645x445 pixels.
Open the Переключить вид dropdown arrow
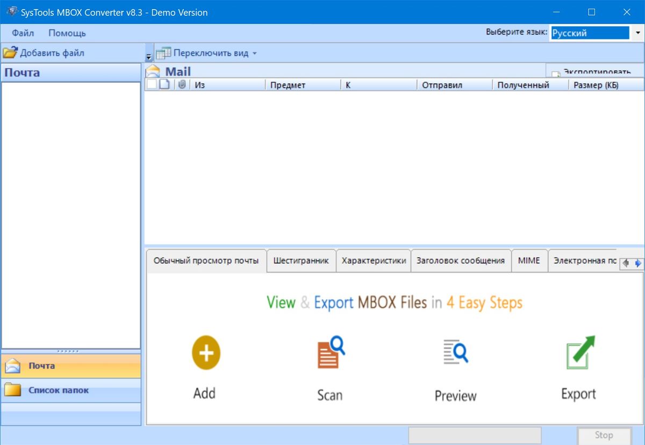click(255, 53)
